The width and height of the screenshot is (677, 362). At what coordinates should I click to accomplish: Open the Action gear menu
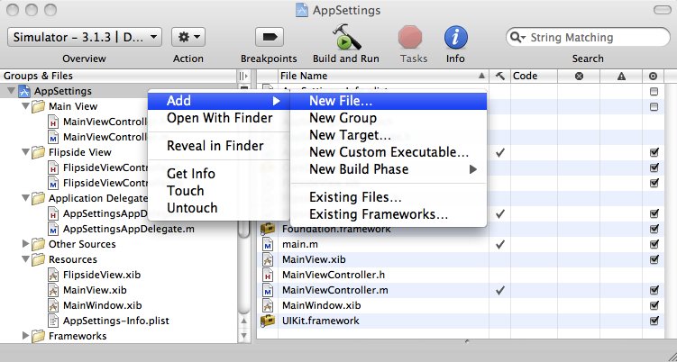coord(188,37)
